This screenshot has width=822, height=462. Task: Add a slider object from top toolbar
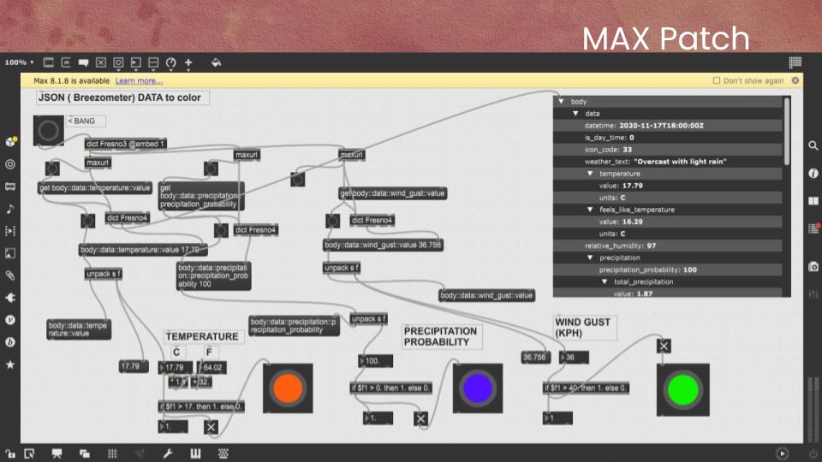coord(153,62)
